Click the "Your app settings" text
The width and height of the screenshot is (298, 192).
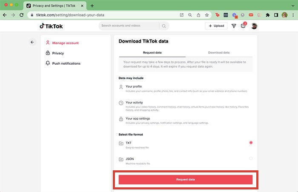[x=138, y=118]
